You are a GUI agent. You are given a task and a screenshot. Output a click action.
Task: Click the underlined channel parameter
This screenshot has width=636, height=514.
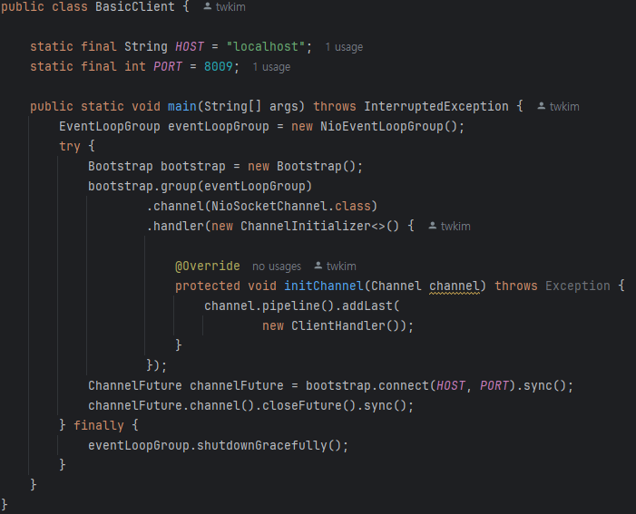pos(455,286)
